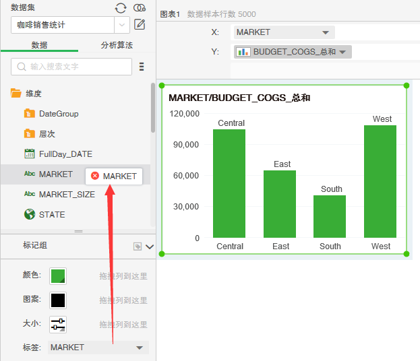Click the edit dataset pencil icon
The image size is (420, 361).
pyautogui.click(x=140, y=25)
